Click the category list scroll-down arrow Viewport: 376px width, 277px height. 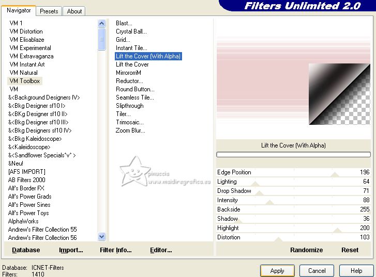point(102,237)
